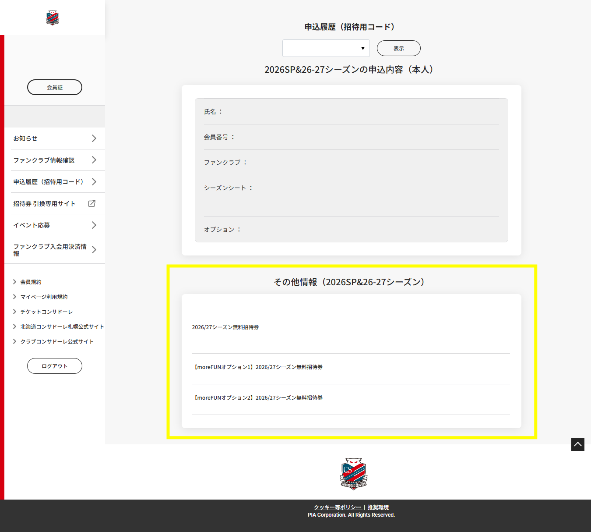Screen dimensions: 591x532
Task: Open the クッキー等ポリシー footer link
Action: coord(338,507)
